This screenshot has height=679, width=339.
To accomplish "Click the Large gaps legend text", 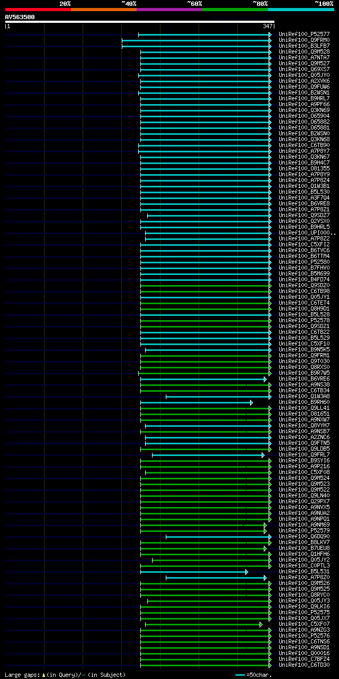I will click(x=65, y=675).
